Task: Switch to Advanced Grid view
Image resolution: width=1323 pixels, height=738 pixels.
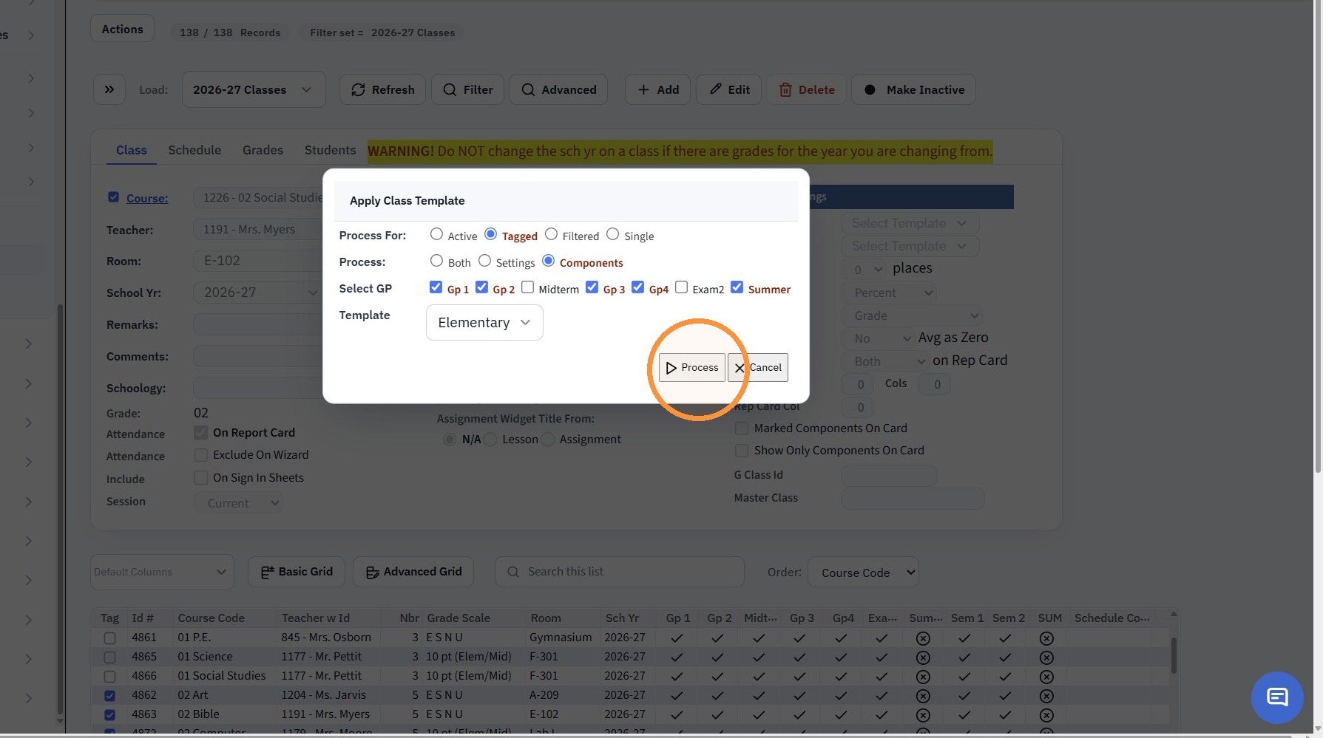Action: coord(413,572)
